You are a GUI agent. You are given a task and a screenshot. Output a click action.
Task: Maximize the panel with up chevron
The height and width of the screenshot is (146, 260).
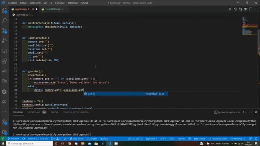[x=251, y=112]
